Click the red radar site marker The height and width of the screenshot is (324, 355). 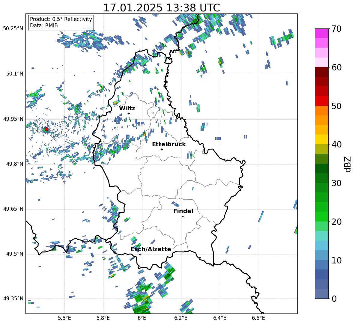coord(46,129)
